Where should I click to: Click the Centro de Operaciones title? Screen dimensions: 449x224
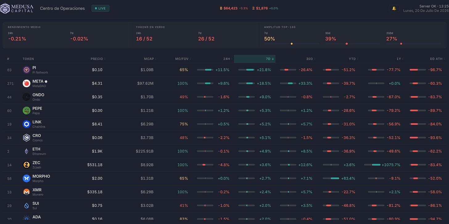tap(62, 8)
